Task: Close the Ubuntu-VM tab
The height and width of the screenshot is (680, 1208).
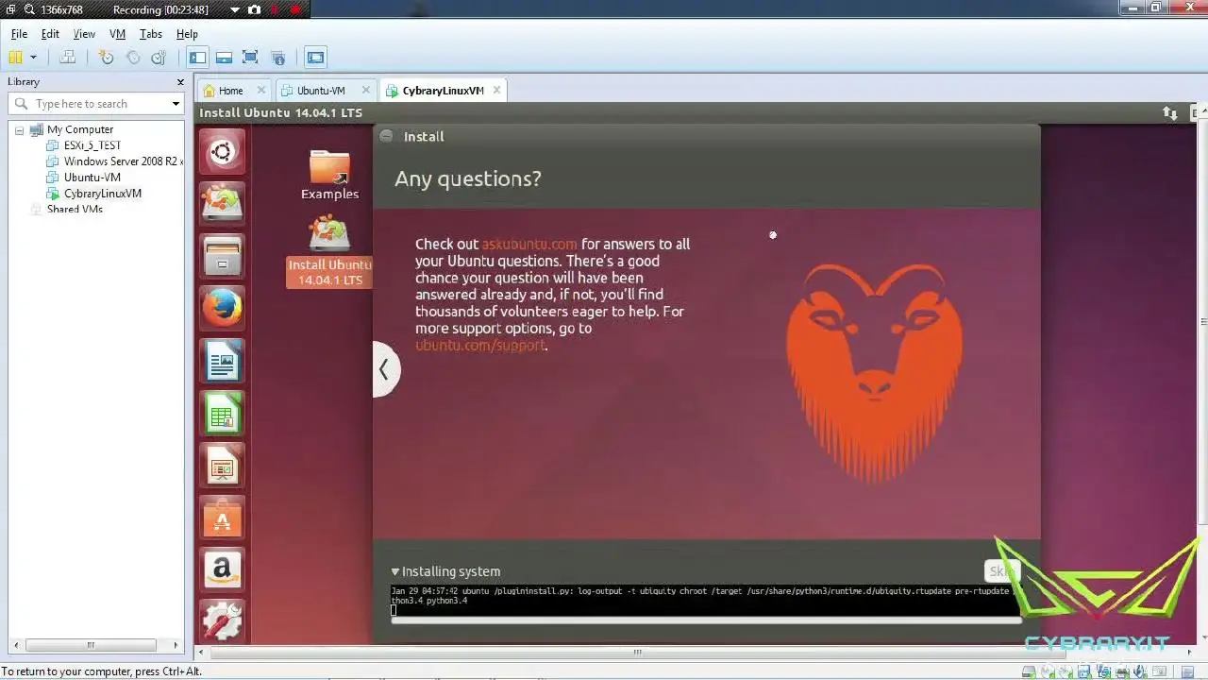Action: (366, 91)
